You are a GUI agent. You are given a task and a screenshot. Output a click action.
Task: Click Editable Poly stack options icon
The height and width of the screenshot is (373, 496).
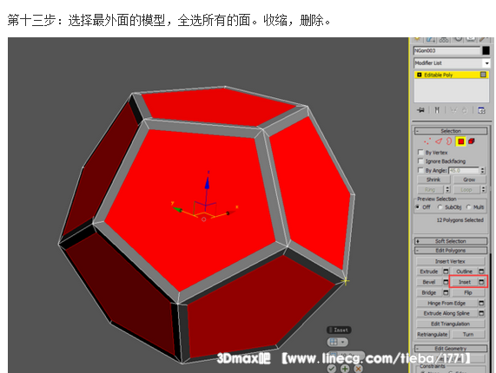pyautogui.click(x=483, y=75)
